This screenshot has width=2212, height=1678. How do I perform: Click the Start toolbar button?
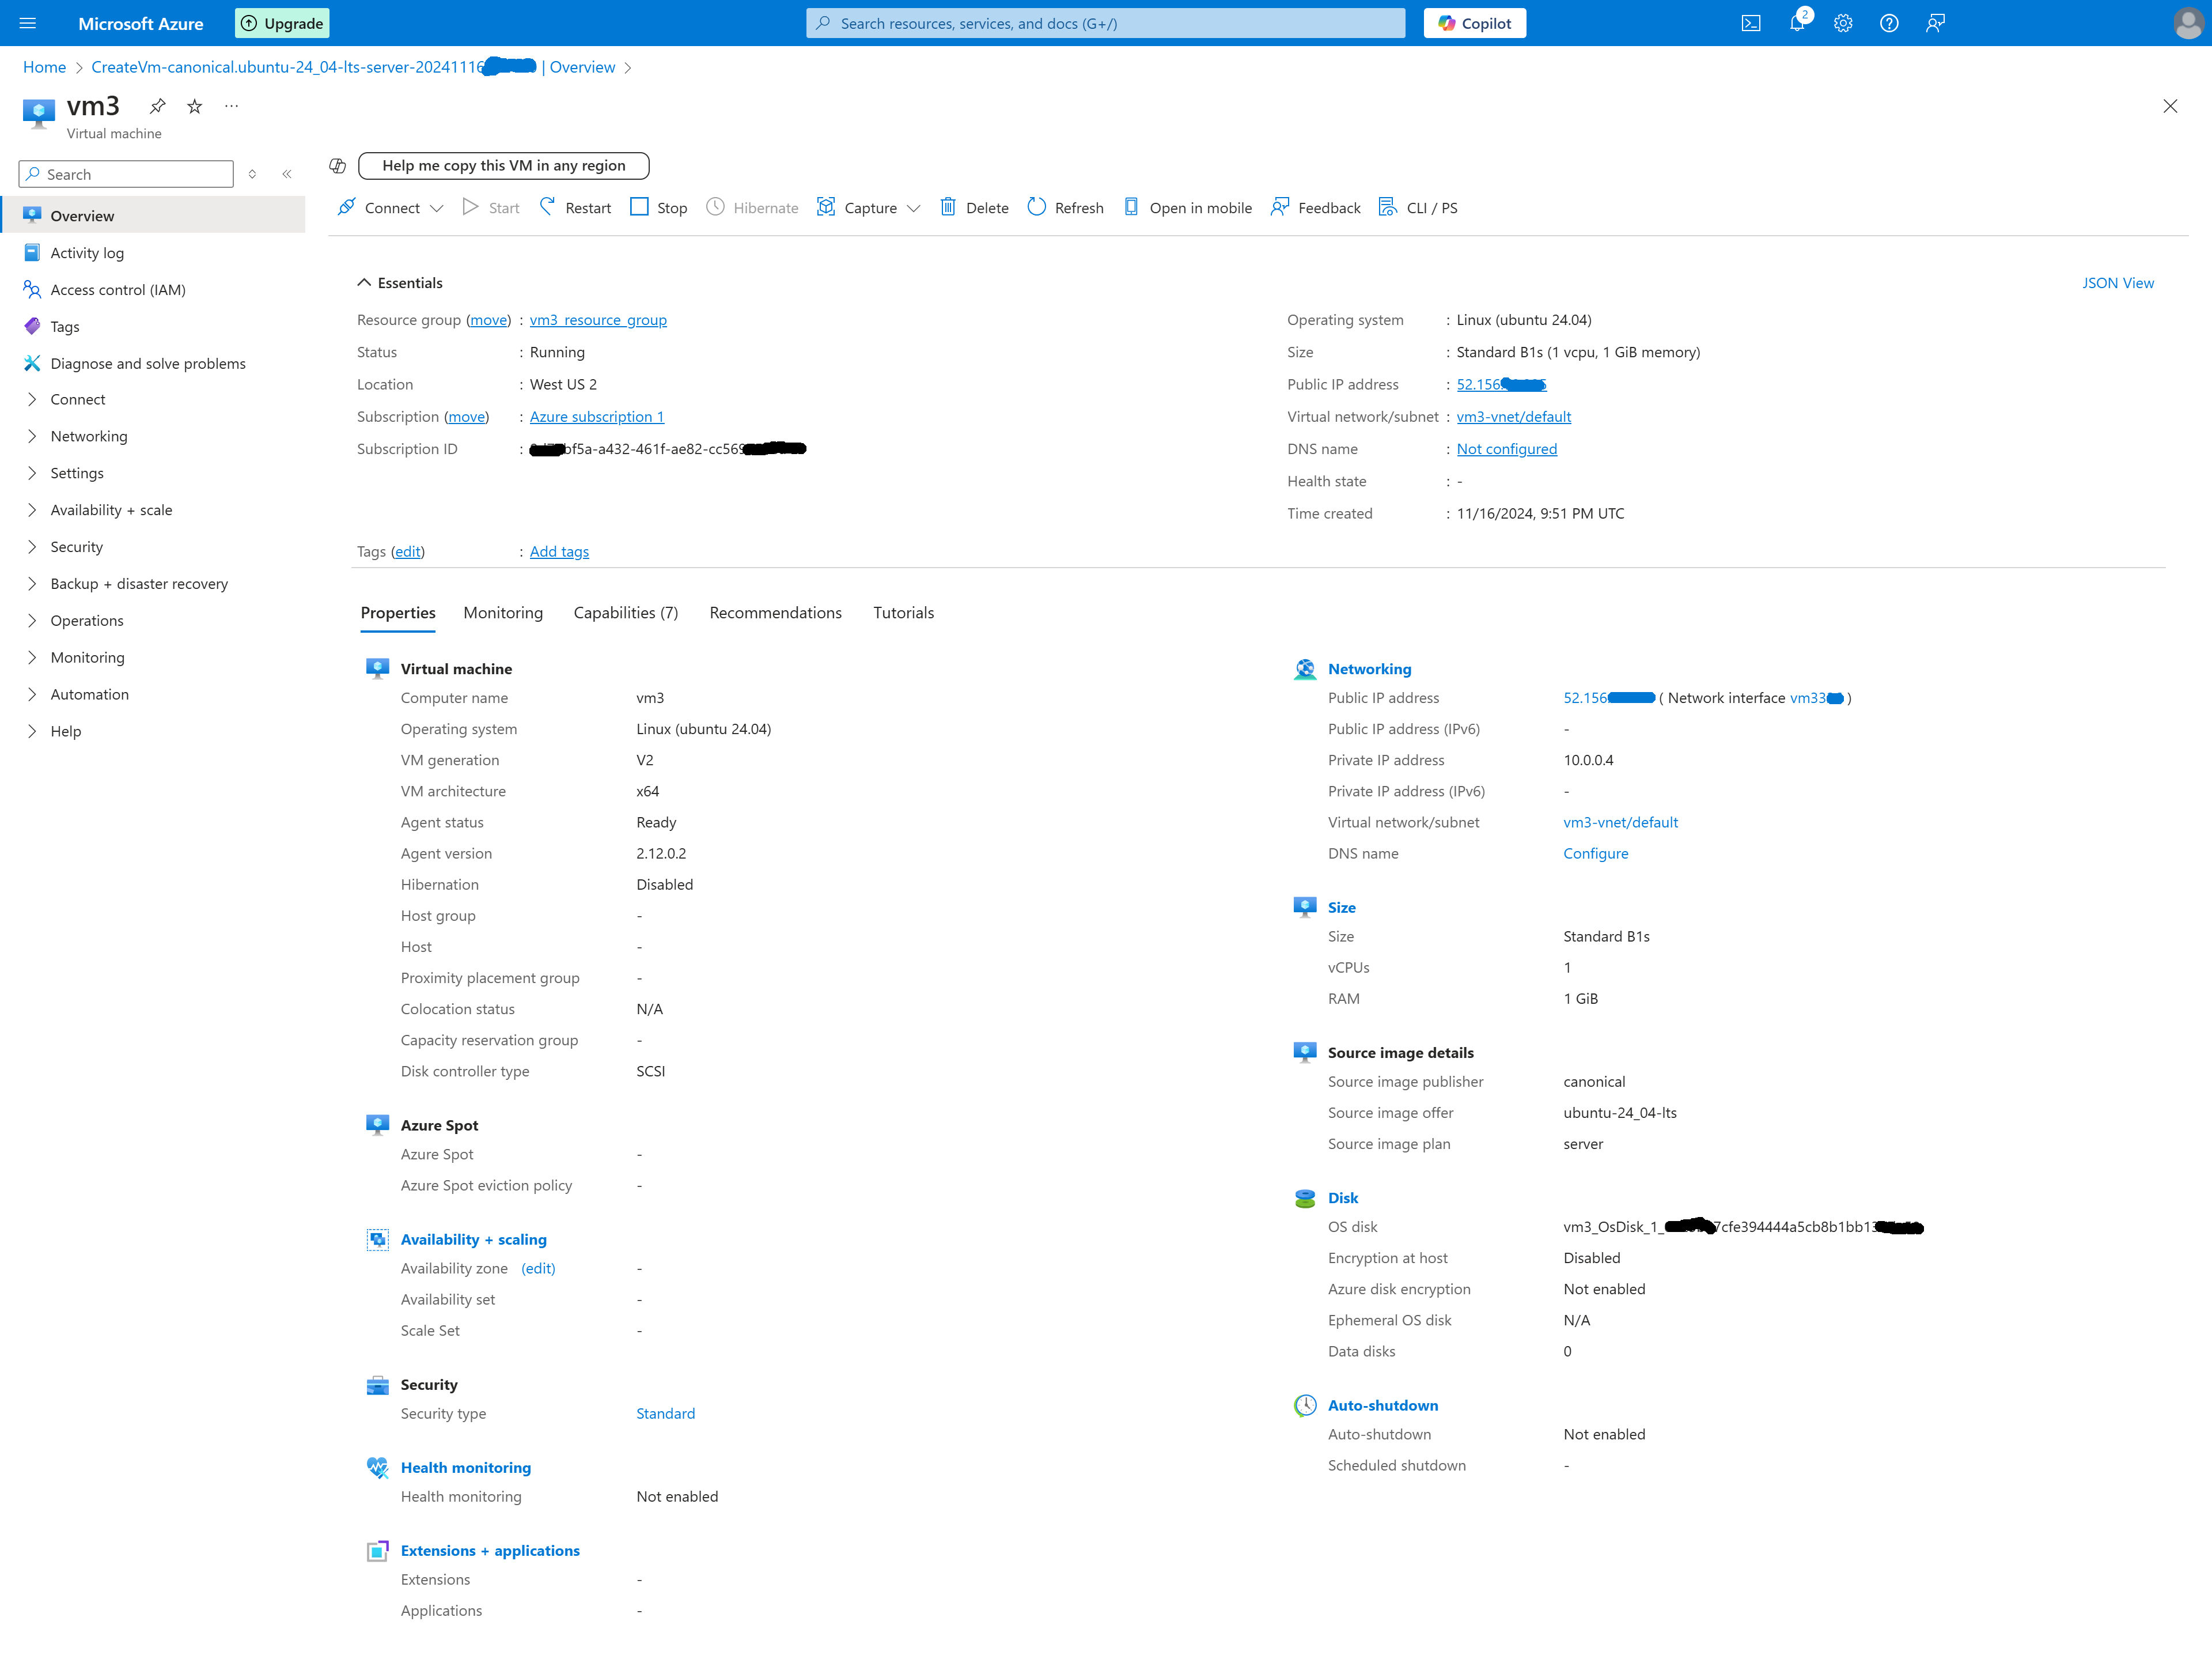pyautogui.click(x=491, y=207)
